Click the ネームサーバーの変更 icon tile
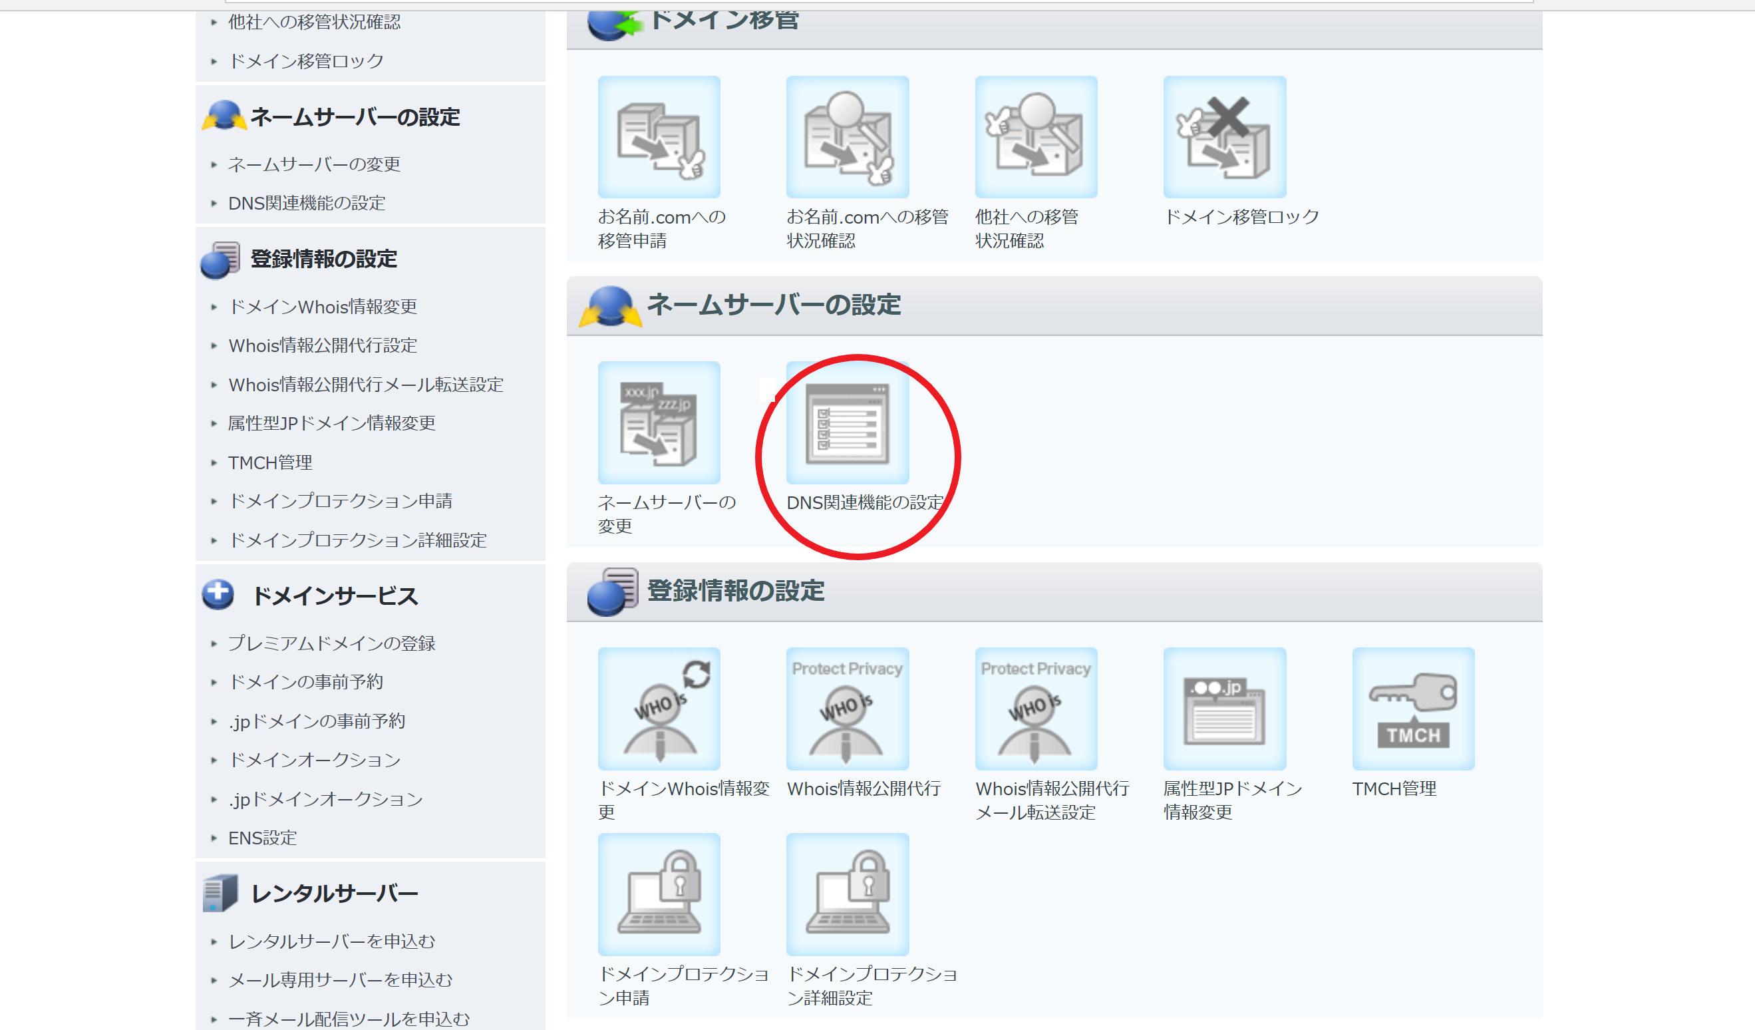Image resolution: width=1755 pixels, height=1030 pixels. (x=659, y=423)
